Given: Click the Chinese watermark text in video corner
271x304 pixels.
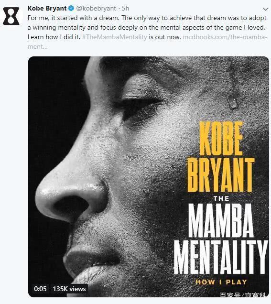Looking at the screenshot, I should [x=243, y=295].
